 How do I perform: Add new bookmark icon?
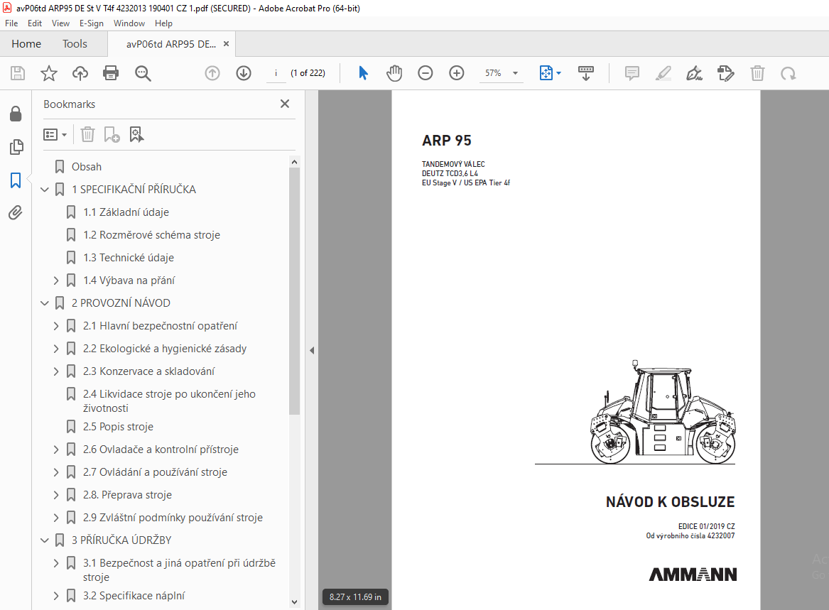(112, 134)
